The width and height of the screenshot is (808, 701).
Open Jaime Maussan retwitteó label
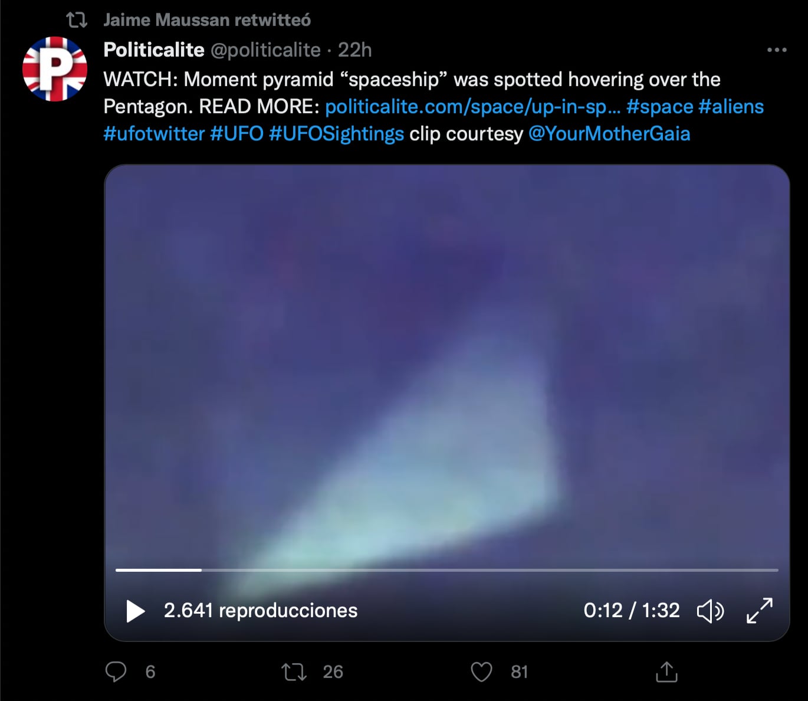coord(207,20)
